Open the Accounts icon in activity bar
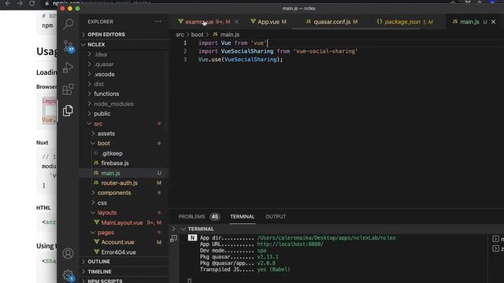The width and height of the screenshot is (504, 283). 68,253
